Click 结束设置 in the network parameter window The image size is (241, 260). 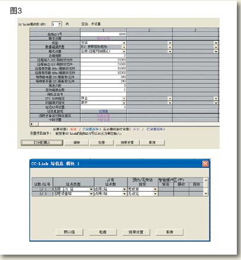pos(127,142)
